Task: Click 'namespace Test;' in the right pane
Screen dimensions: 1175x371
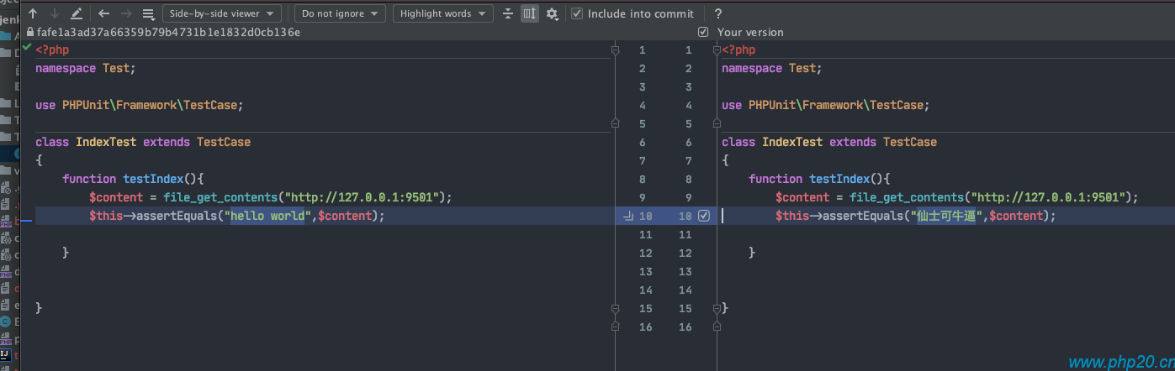Action: point(771,68)
